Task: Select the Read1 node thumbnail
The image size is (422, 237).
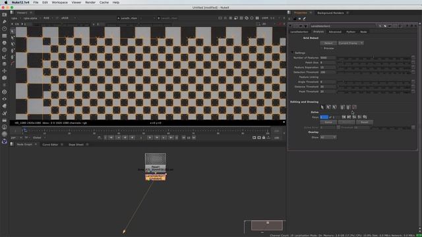Action: point(156,159)
